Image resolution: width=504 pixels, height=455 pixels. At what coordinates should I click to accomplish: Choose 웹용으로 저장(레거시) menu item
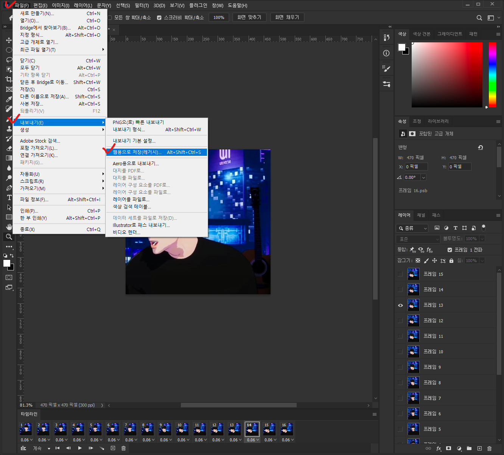157,152
